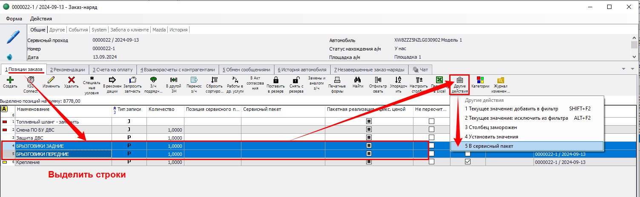Switch to the 2 Рекомендации tab
640x197 pixels.
click(67, 70)
